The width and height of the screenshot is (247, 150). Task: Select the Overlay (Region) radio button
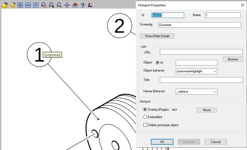[x=145, y=110]
